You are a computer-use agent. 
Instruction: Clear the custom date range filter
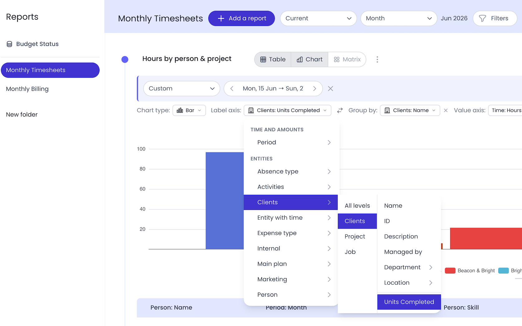(x=330, y=89)
